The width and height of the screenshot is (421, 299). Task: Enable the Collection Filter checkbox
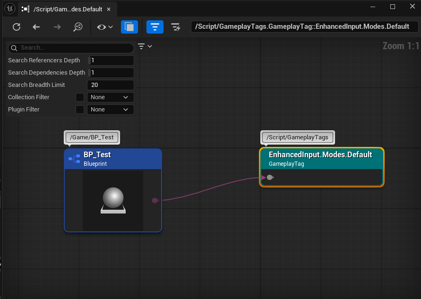(80, 97)
